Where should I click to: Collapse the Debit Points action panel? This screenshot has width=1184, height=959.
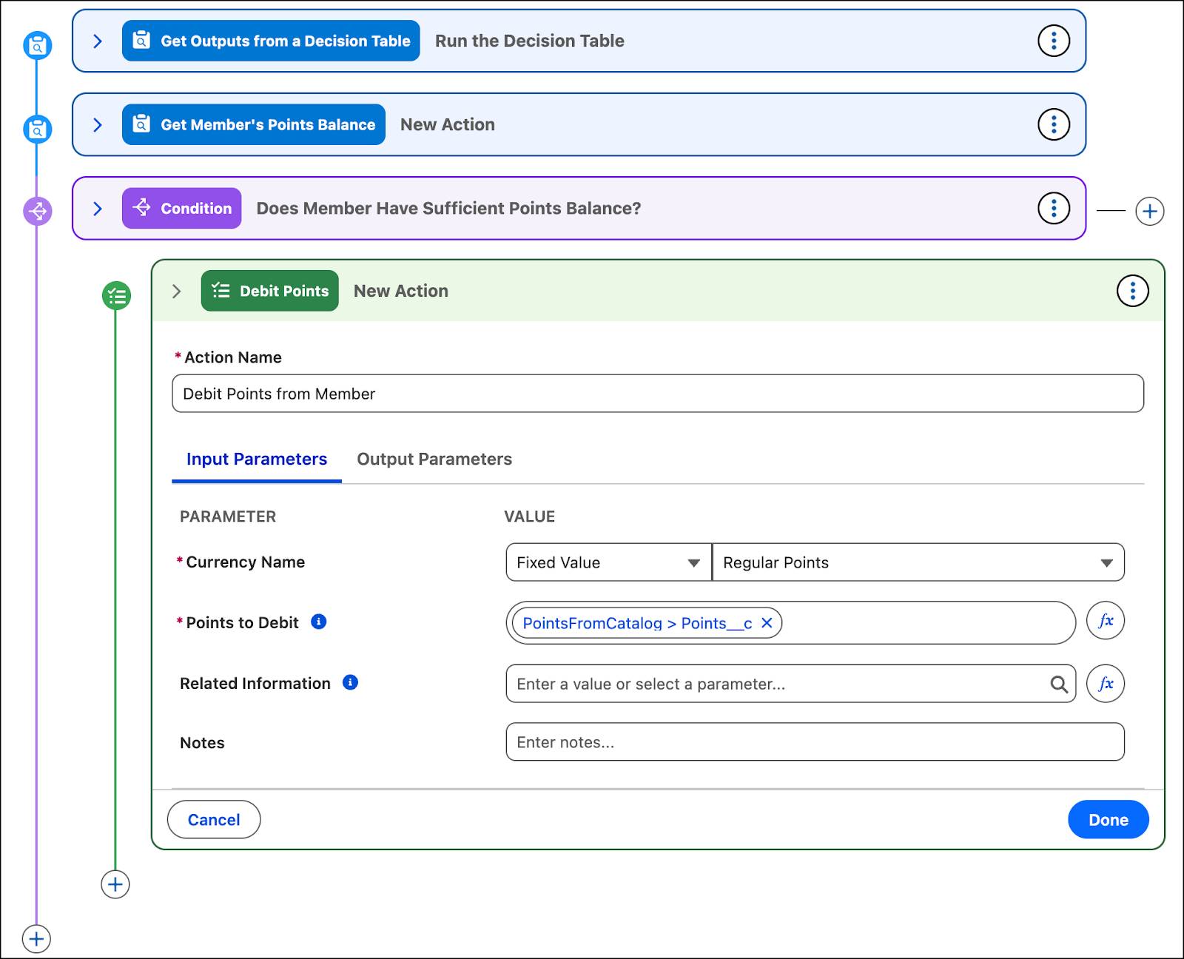point(176,292)
